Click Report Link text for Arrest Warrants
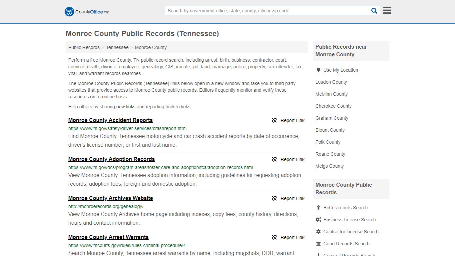Image resolution: width=455 pixels, height=256 pixels. [x=292, y=237]
